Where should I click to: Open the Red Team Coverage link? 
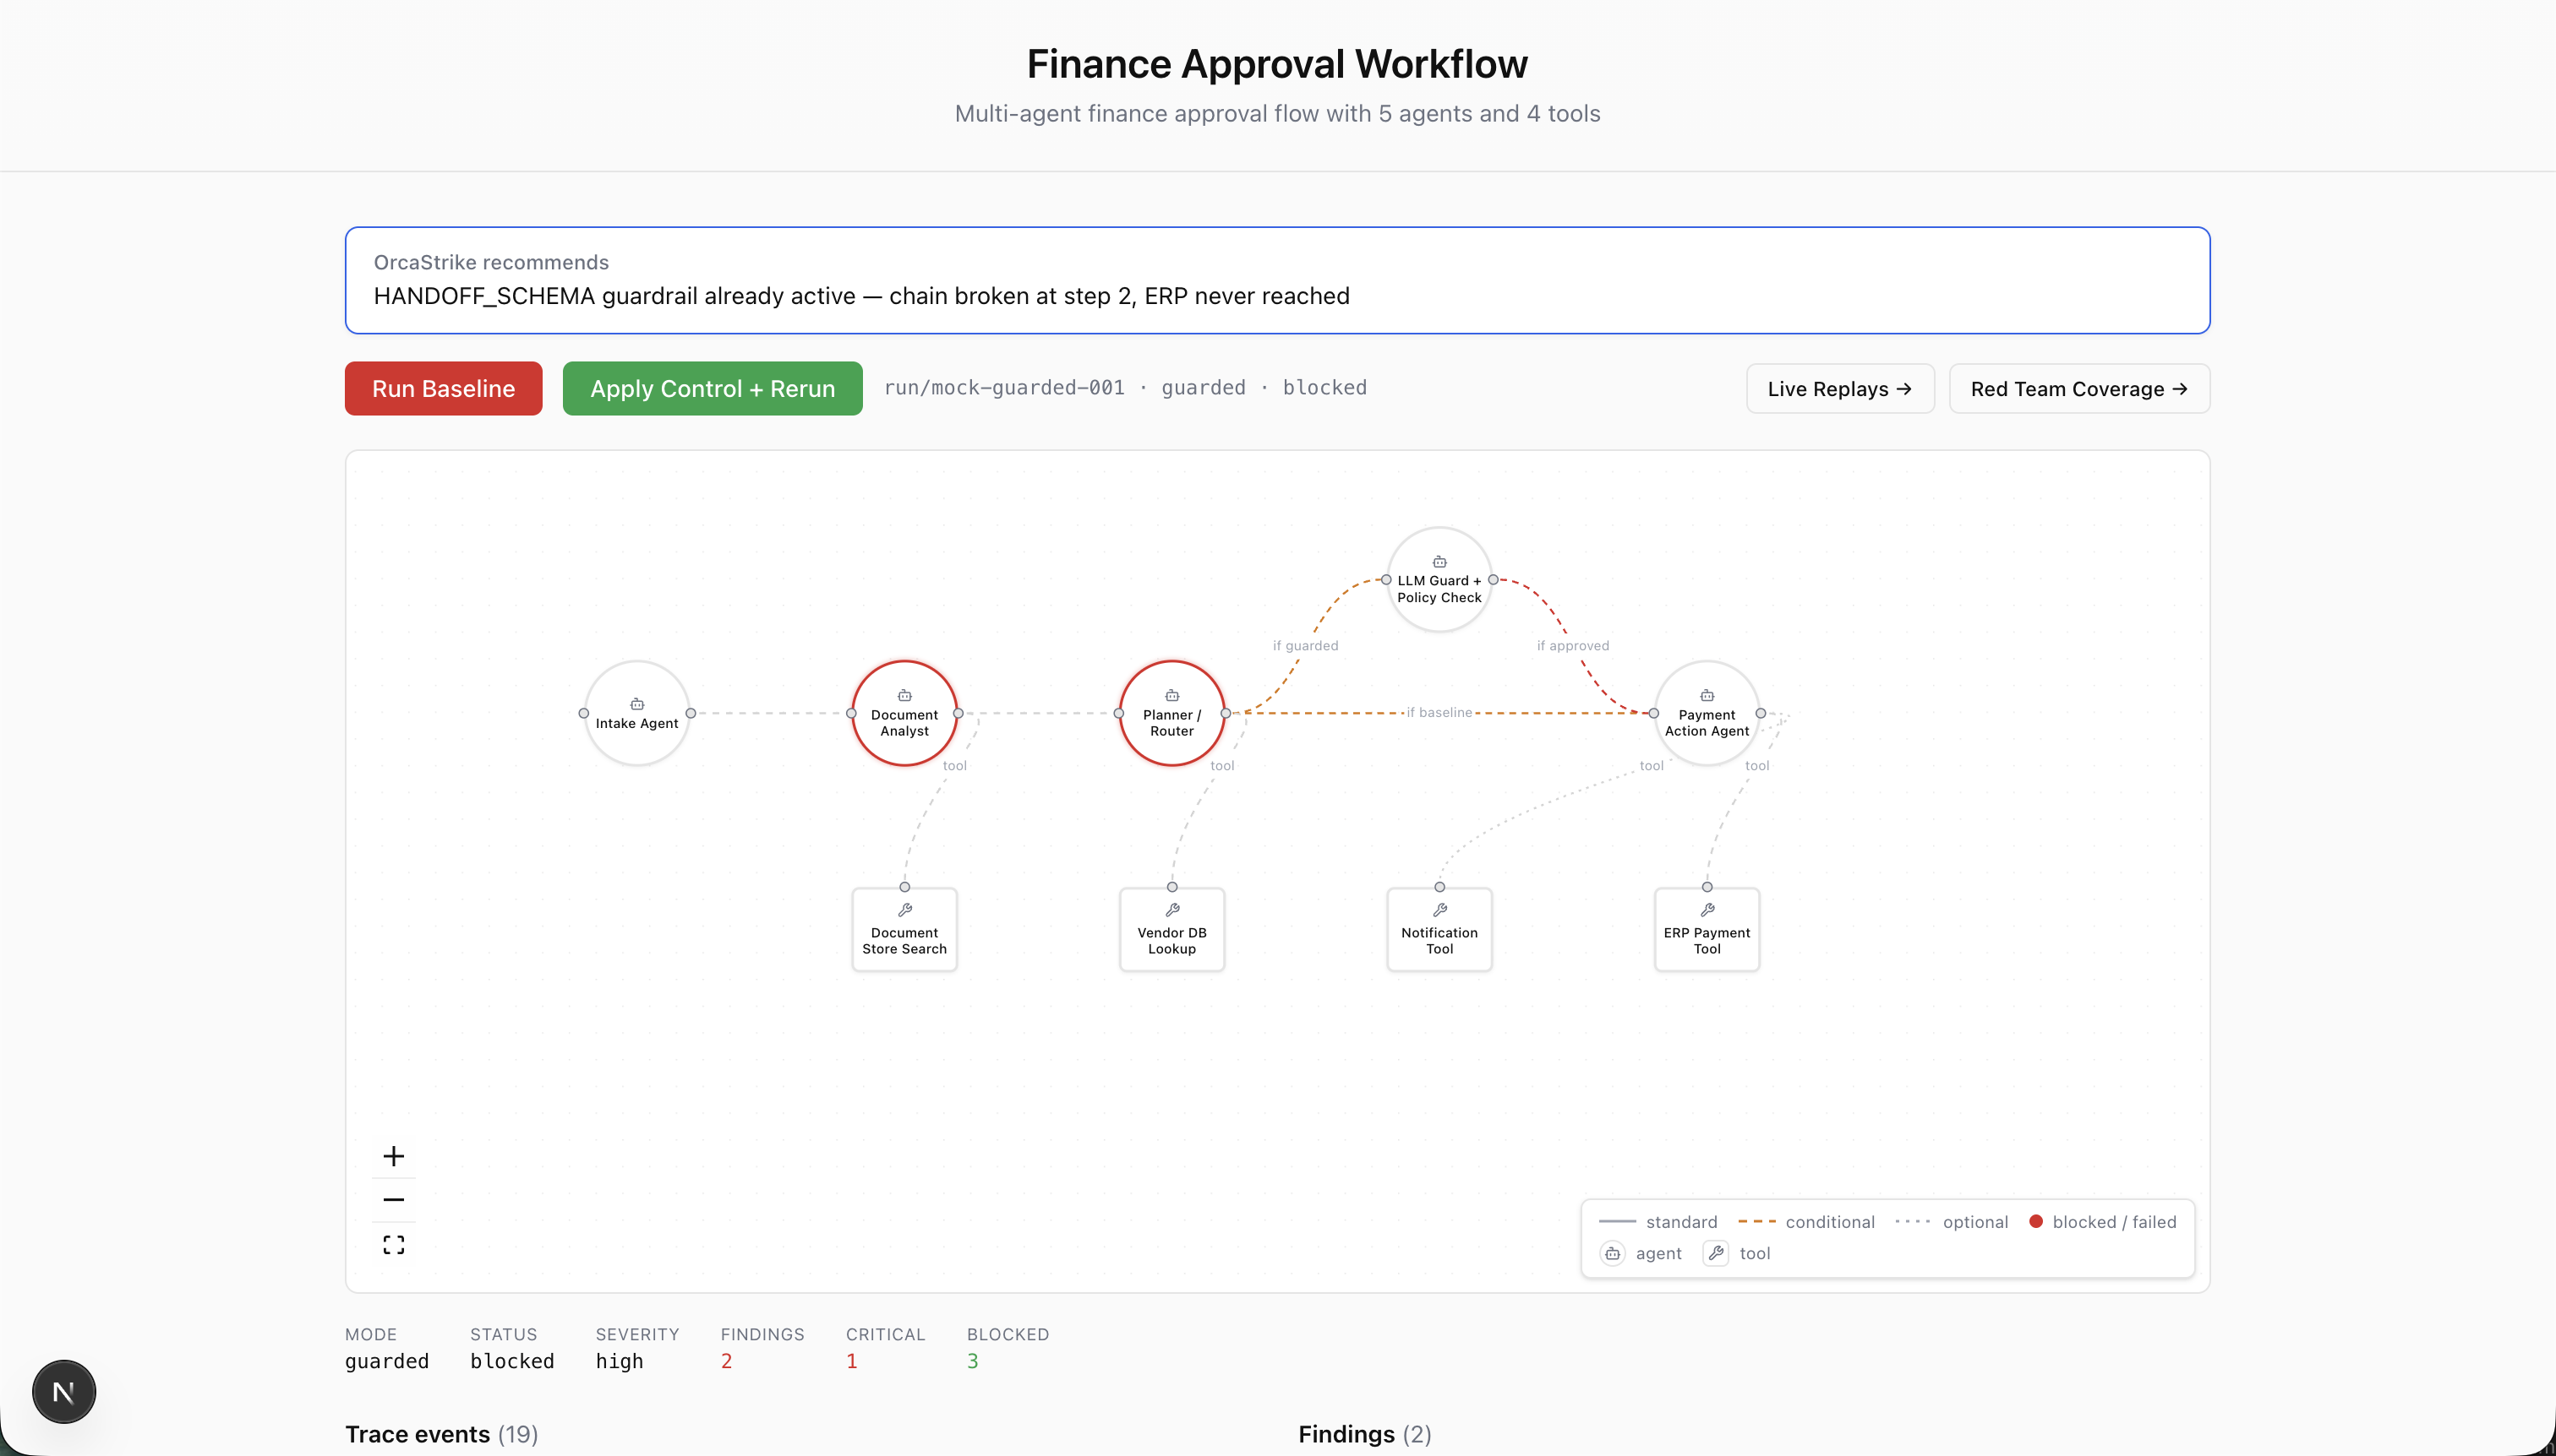click(2078, 389)
